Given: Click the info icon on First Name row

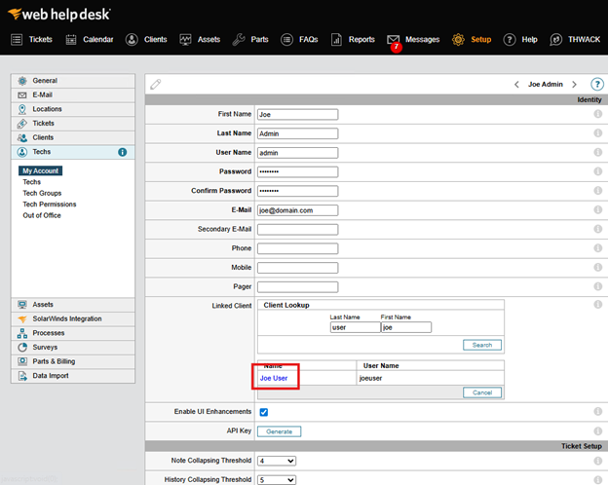Looking at the screenshot, I should [597, 114].
